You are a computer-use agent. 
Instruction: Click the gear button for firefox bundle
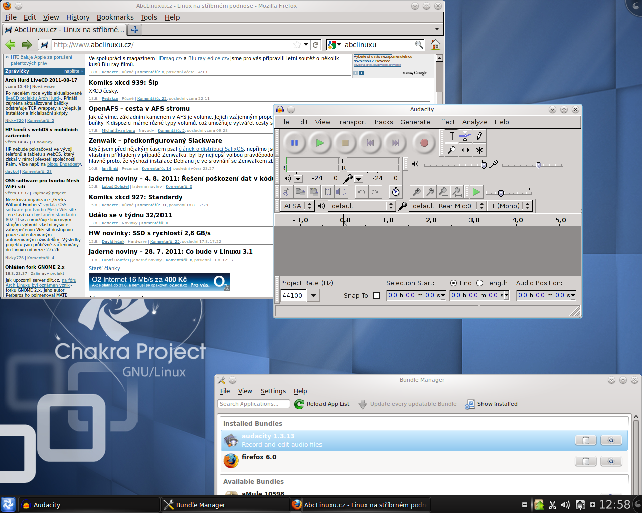(611, 461)
